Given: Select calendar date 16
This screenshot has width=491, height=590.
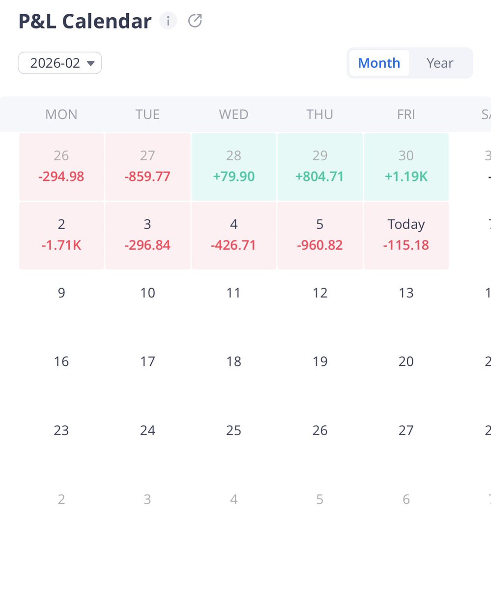Looking at the screenshot, I should coord(61,362).
